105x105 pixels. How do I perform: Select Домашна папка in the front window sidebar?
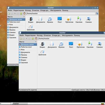[28, 44]
